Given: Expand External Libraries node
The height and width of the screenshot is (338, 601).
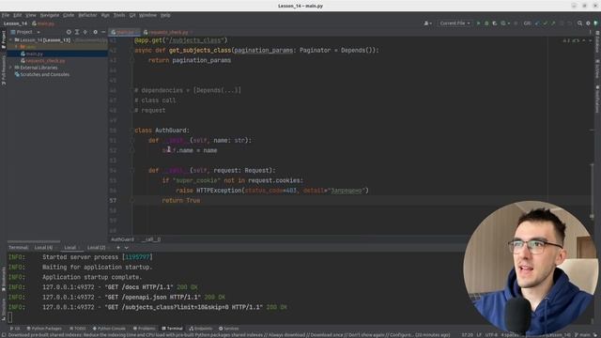Looking at the screenshot, I should (11, 68).
